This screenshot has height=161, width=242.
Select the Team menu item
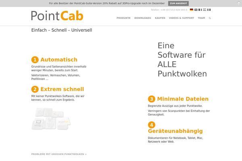click(201, 18)
